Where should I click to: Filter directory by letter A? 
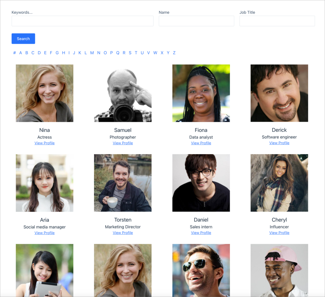click(x=20, y=53)
